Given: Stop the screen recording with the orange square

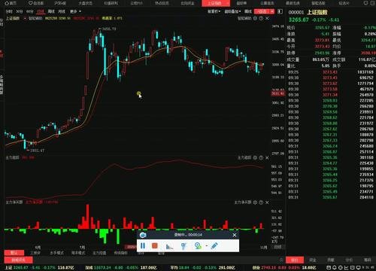Looking at the screenshot, I should click(155, 245).
